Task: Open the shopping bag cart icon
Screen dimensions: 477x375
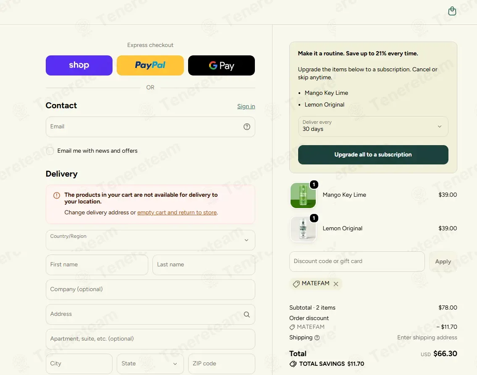Action: click(452, 11)
